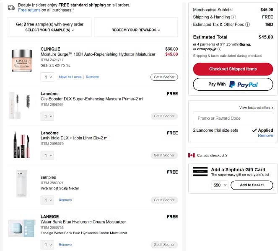Open Clinique quantity dropdown
The width and height of the screenshot is (280, 251).
[47, 77]
